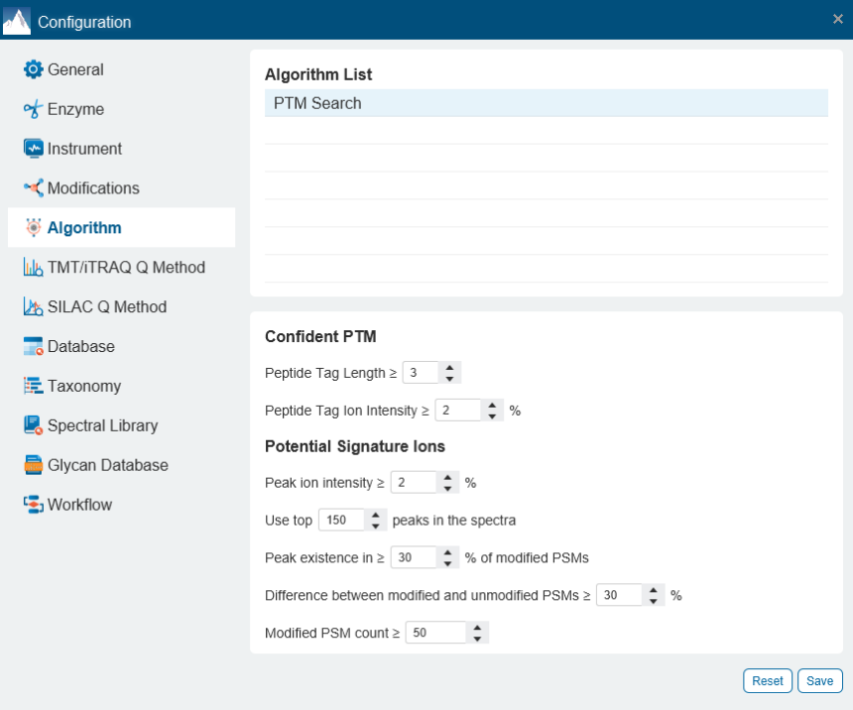Viewport: 853px width, 710px height.
Task: Select the Taxonomy list icon
Action: pos(35,386)
